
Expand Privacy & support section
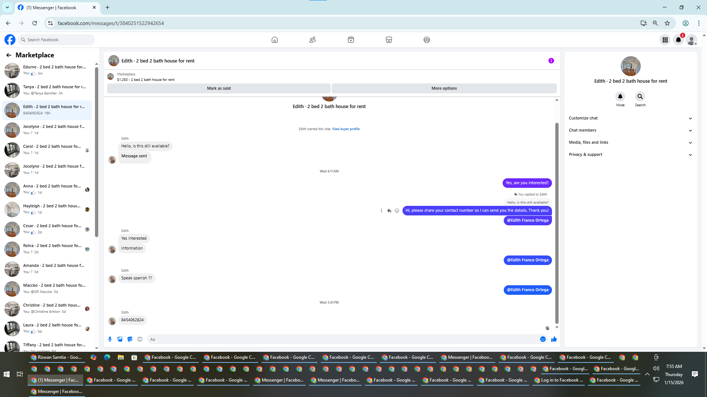pos(630,154)
